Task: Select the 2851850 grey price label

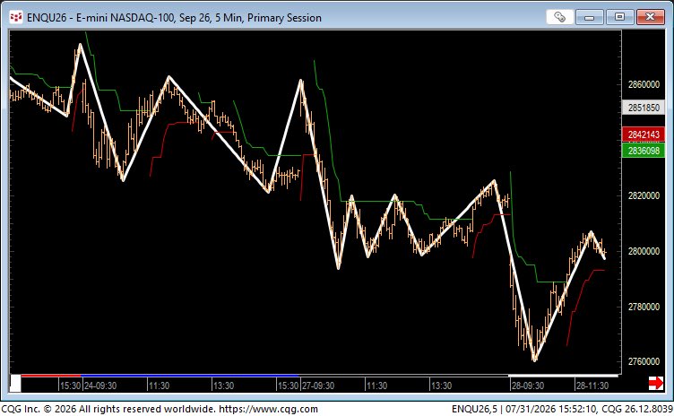Action: pyautogui.click(x=644, y=108)
